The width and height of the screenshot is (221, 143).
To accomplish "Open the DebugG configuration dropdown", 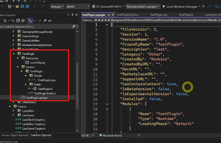I will coord(57,7).
